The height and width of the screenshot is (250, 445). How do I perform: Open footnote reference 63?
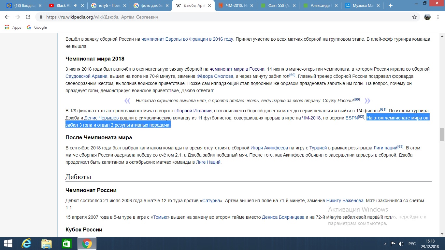click(x=400, y=147)
